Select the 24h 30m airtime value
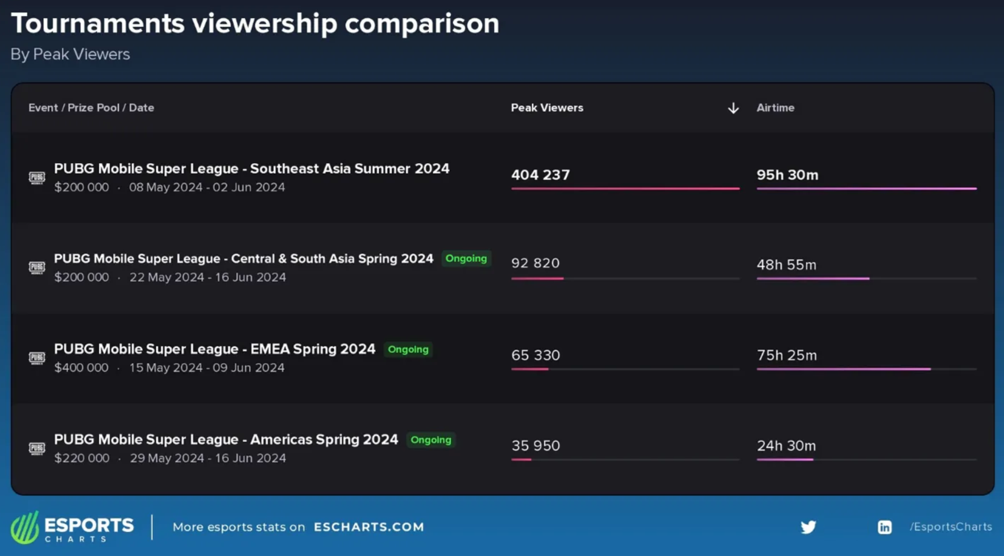This screenshot has height=556, width=1004. (786, 446)
